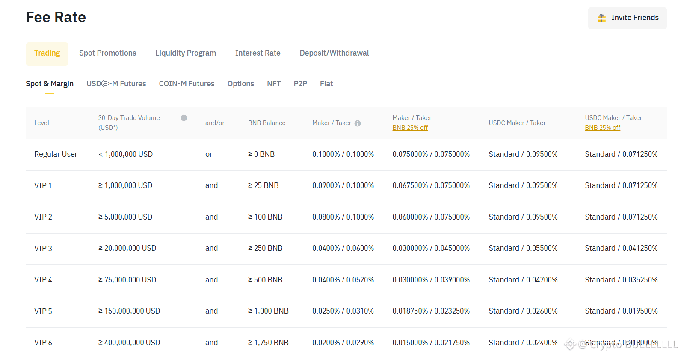681x355 pixels.
Task: Click the Level column header
Action: pos(42,123)
